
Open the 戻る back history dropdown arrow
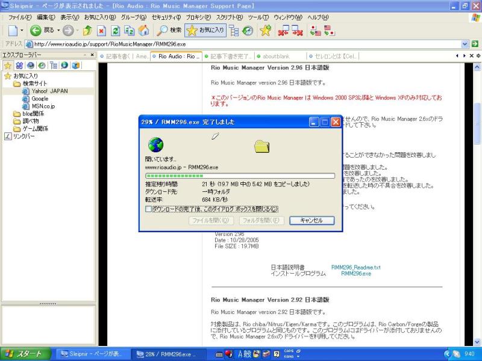pyautogui.click(x=58, y=31)
